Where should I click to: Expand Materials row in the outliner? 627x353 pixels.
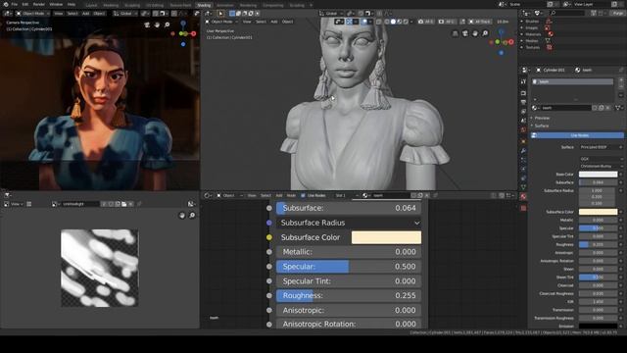click(522, 34)
